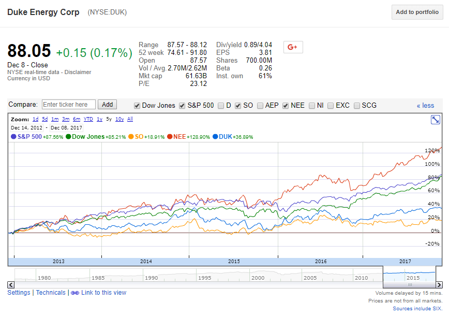Click left scroll arrow of timeline
449x317 pixels.
10,284
